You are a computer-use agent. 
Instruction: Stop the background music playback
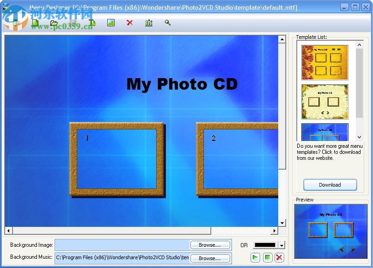pyautogui.click(x=268, y=257)
